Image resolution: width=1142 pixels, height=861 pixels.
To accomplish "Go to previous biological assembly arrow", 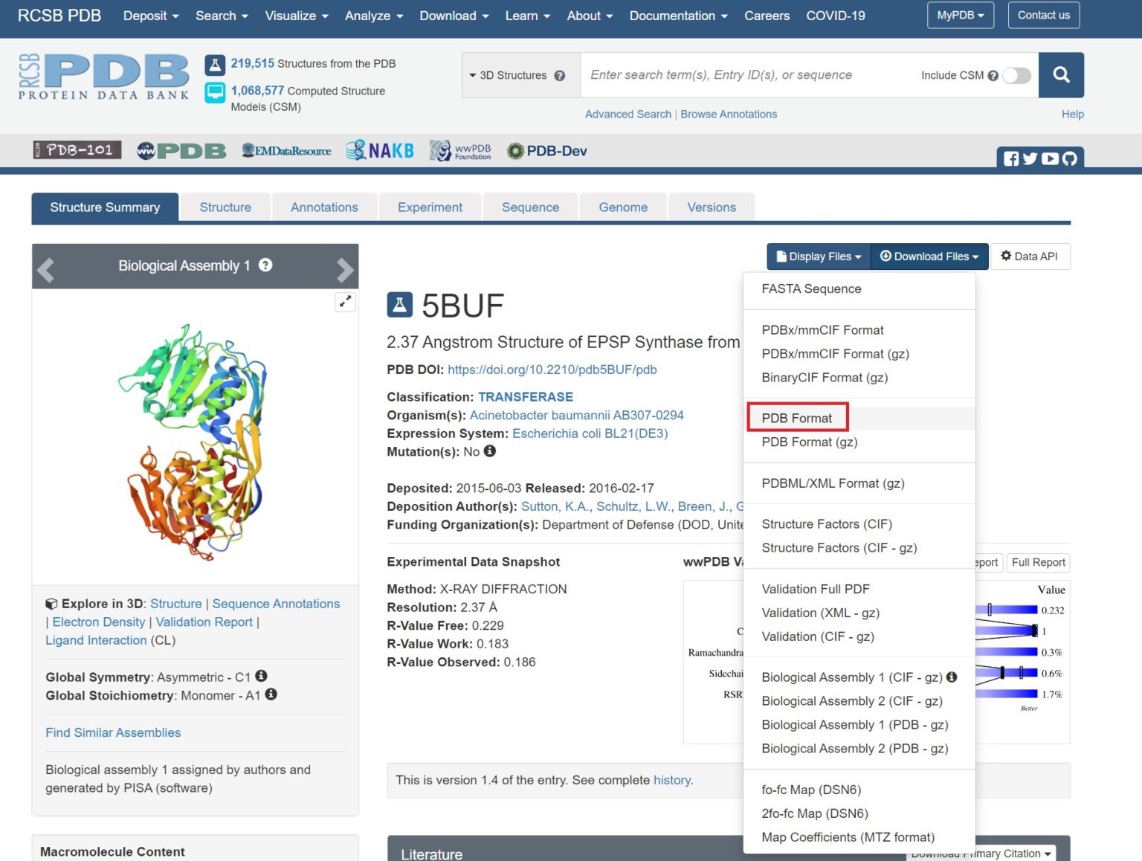I will point(46,269).
